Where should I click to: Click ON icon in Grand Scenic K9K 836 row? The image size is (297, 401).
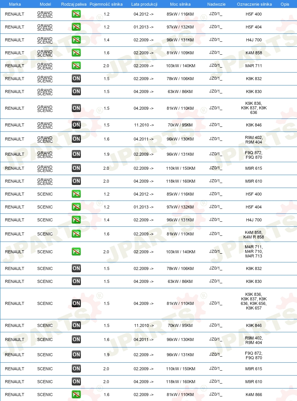pyautogui.click(x=76, y=108)
